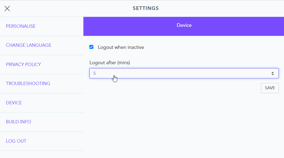Click Log Out in the sidebar
Viewport: 284px width, 158px height.
[x=16, y=141]
